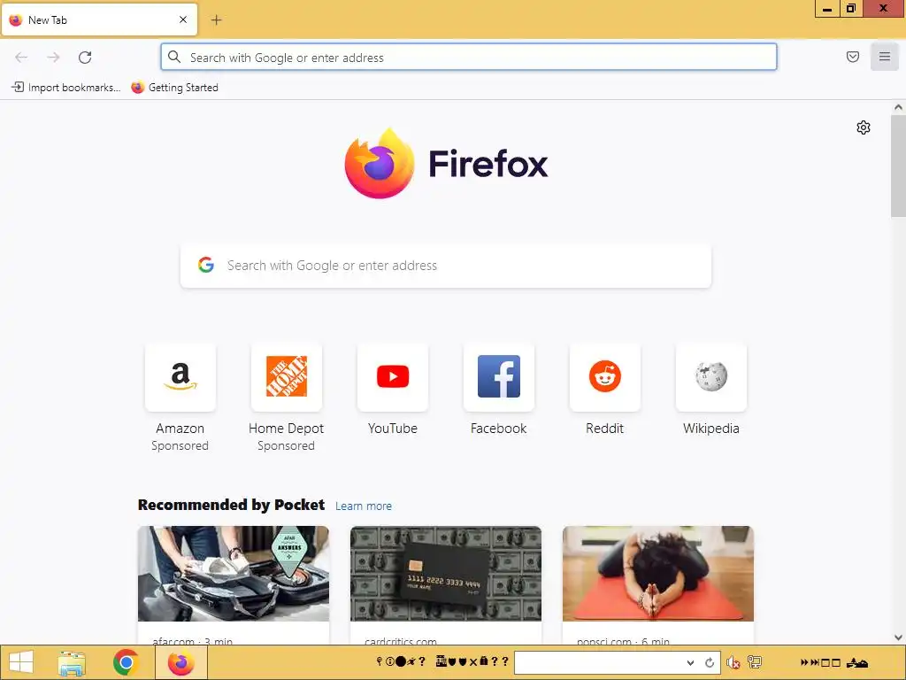Close the New Tab tab
The height and width of the screenshot is (680, 906).
183,19
